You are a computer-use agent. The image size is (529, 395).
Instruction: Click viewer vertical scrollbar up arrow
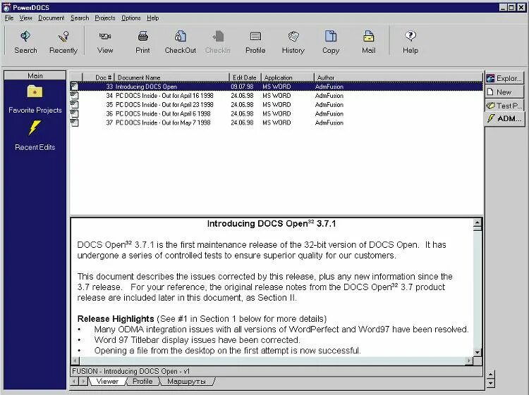tap(477, 222)
